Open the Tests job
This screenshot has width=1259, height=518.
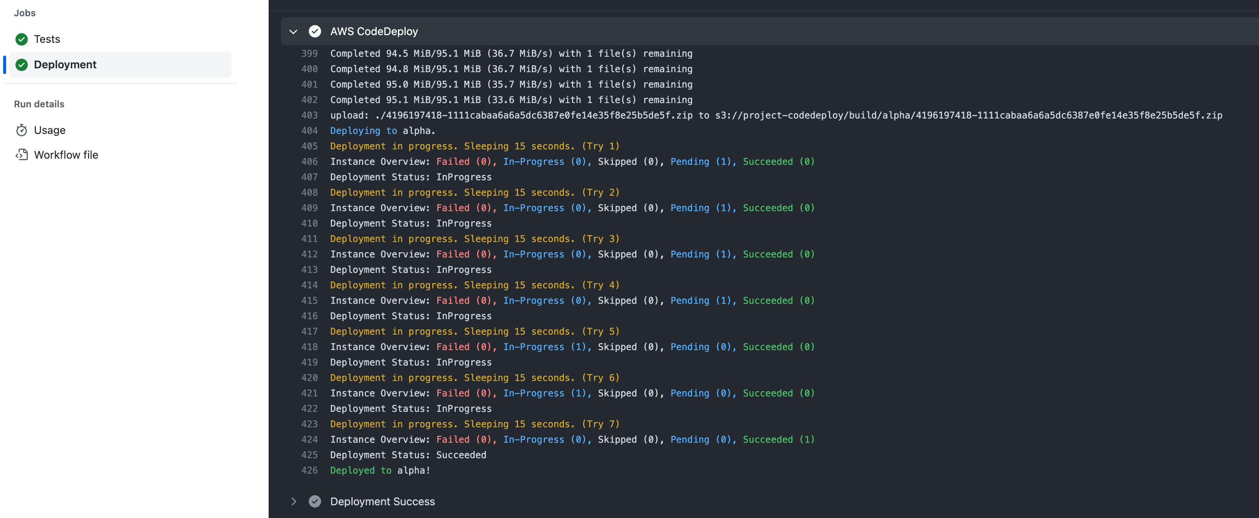[x=47, y=39]
